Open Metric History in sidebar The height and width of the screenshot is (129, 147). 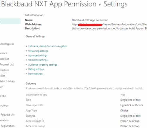[x=7, y=81]
